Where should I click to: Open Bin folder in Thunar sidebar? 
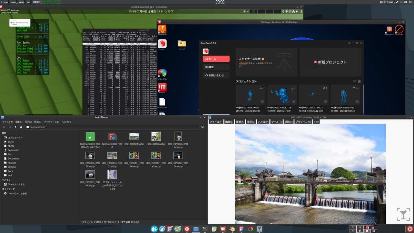[x=8, y=154]
